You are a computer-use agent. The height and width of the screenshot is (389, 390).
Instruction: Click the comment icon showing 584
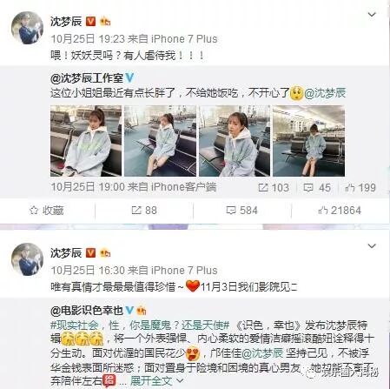click(231, 210)
